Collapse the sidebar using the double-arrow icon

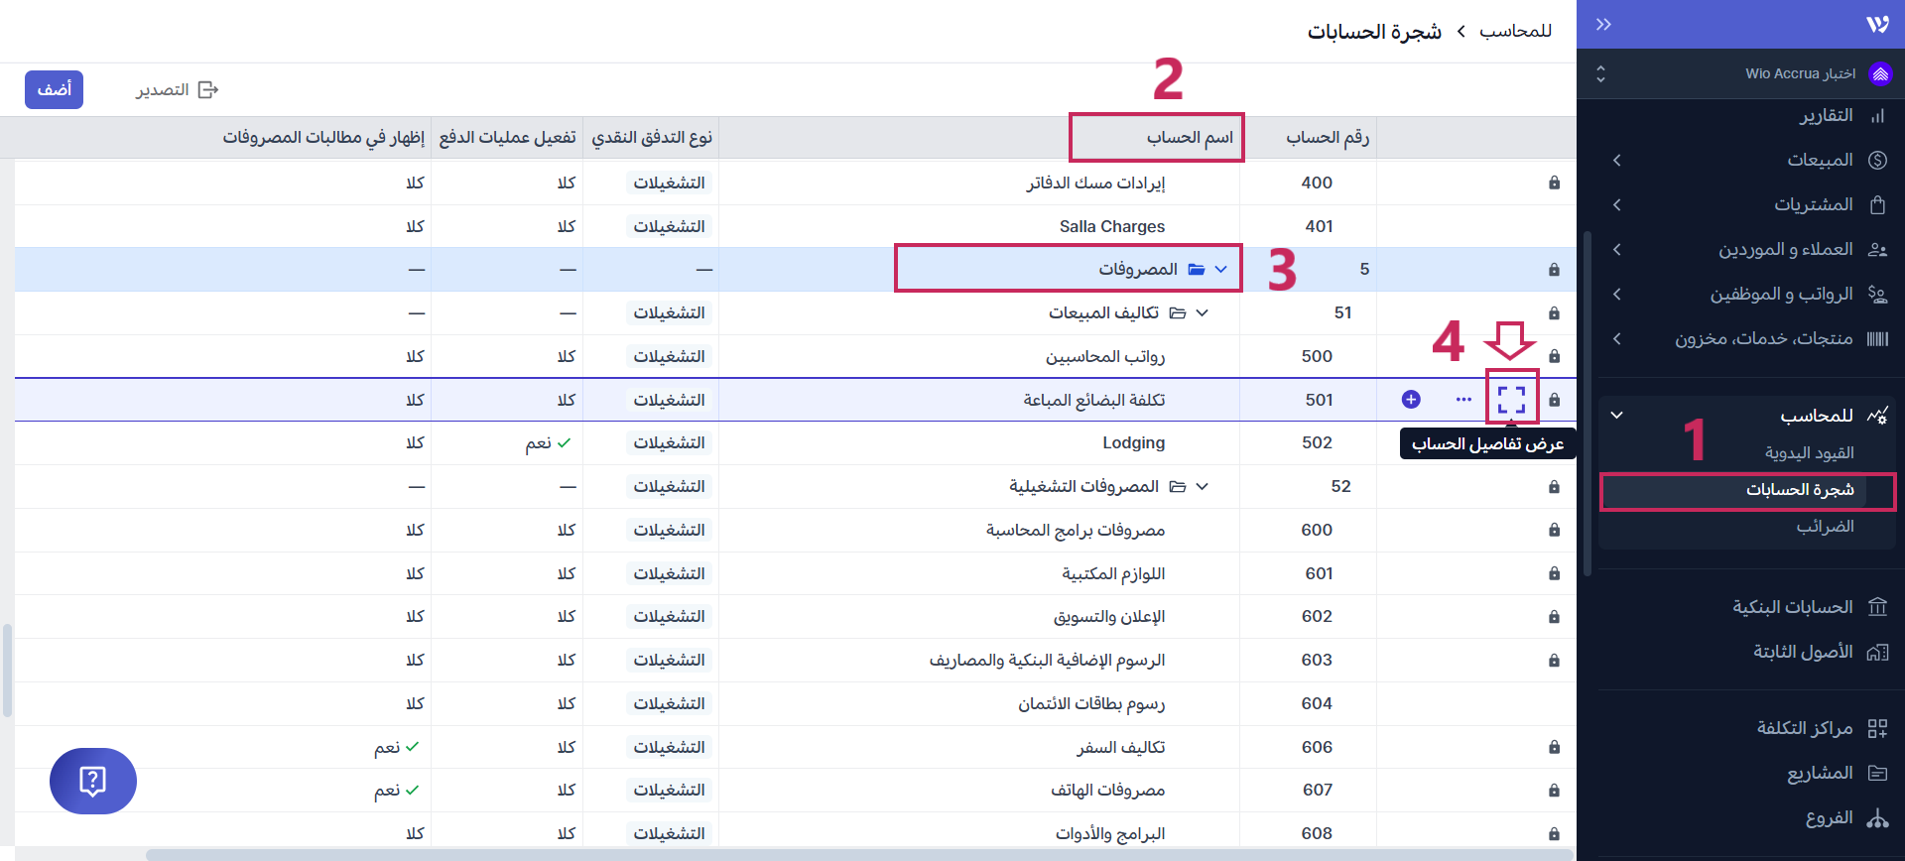point(1603,25)
